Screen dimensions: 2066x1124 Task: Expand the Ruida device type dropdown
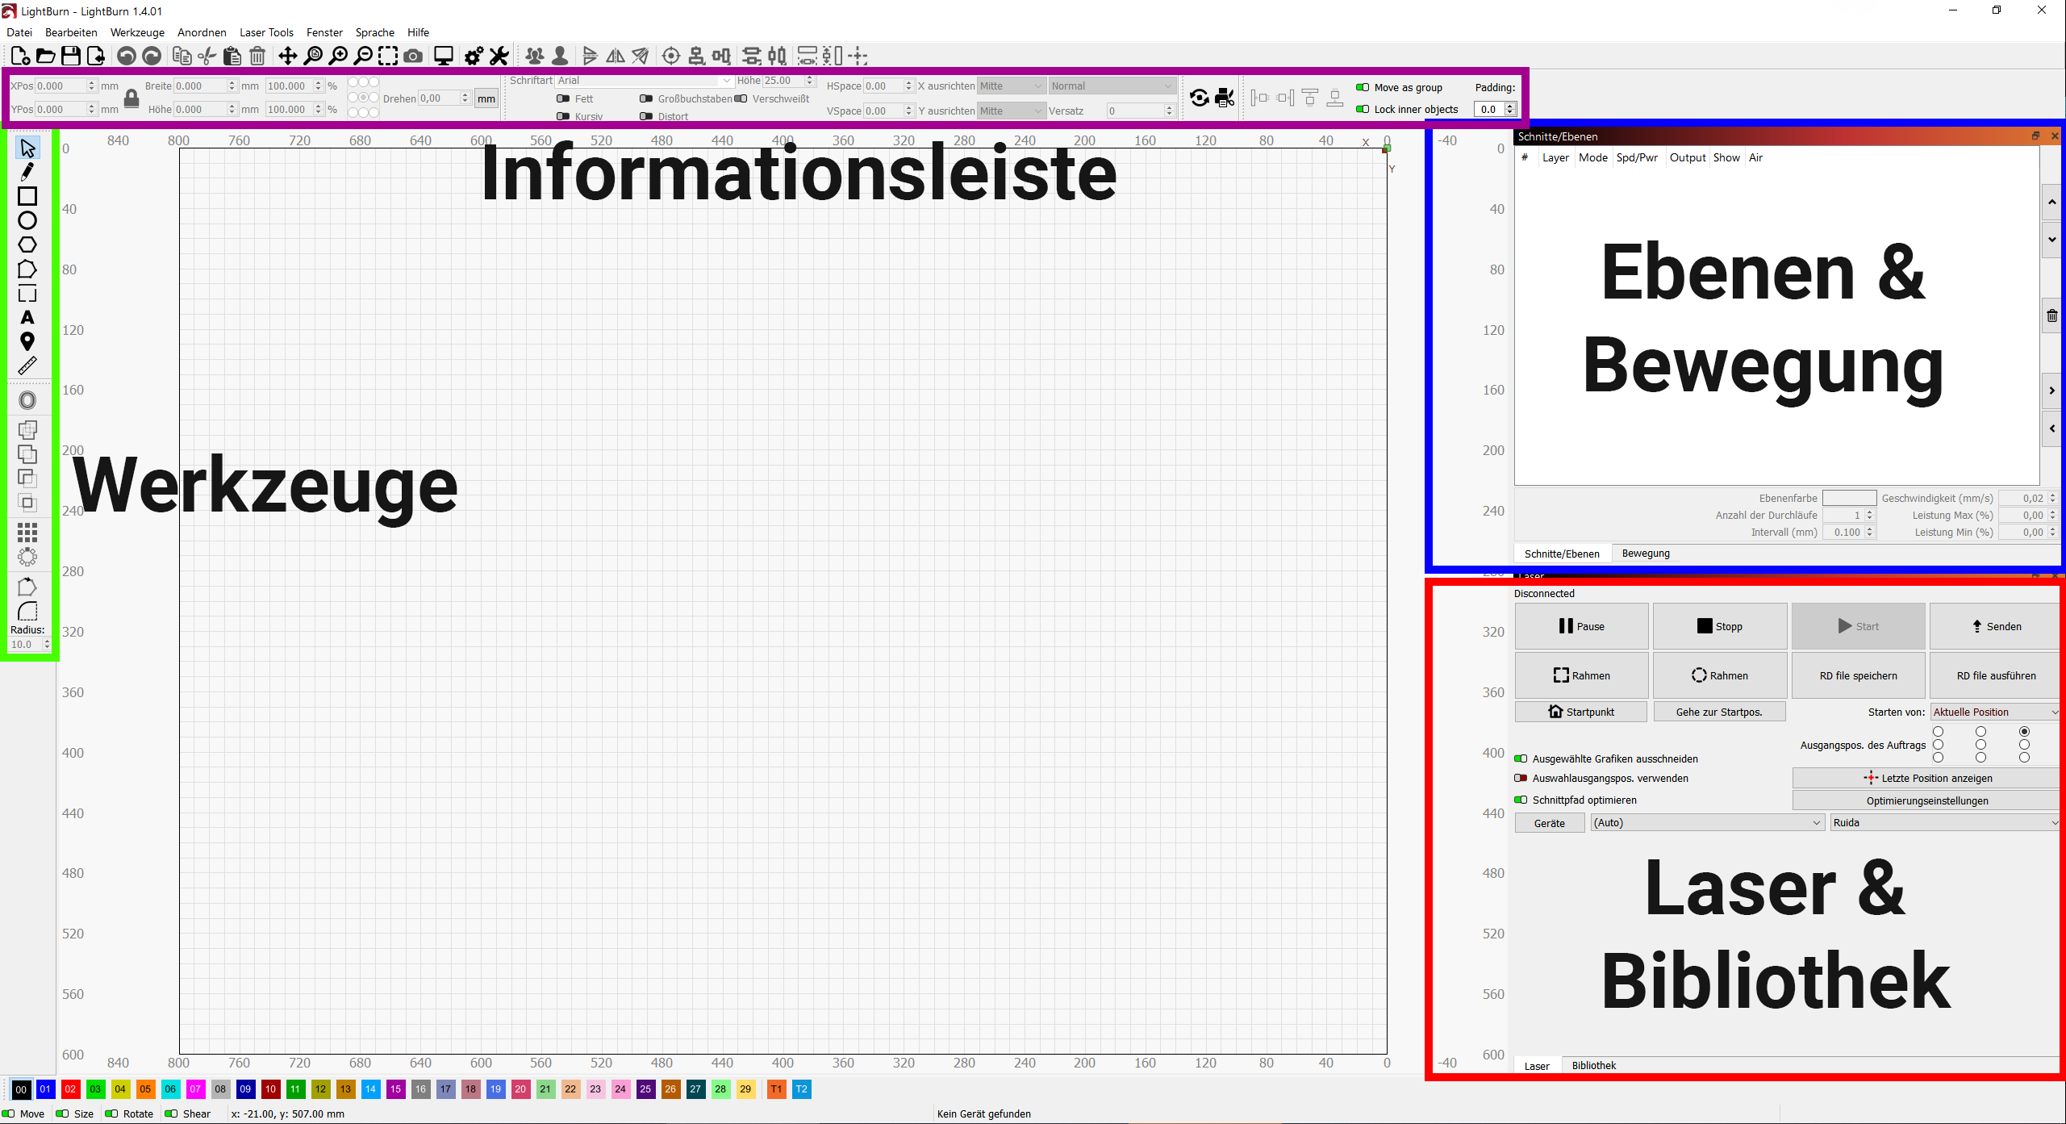(1944, 822)
